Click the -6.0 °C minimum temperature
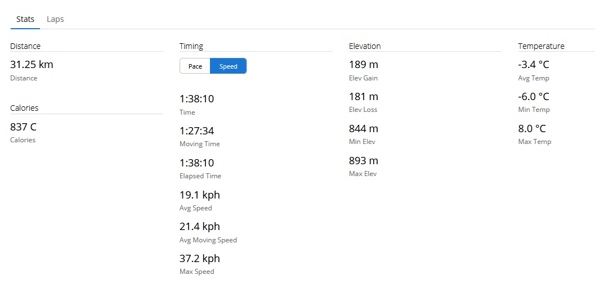 (534, 97)
